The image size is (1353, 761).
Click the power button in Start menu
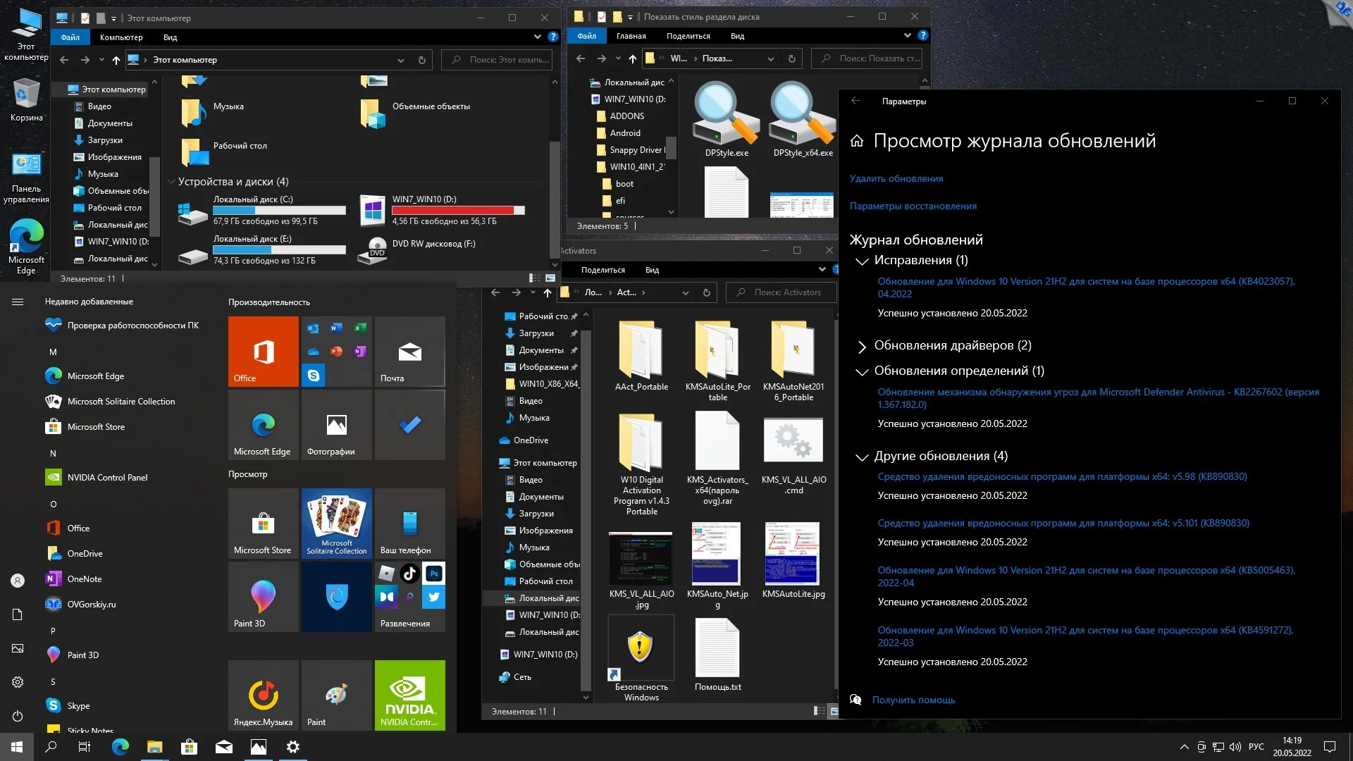point(18,716)
